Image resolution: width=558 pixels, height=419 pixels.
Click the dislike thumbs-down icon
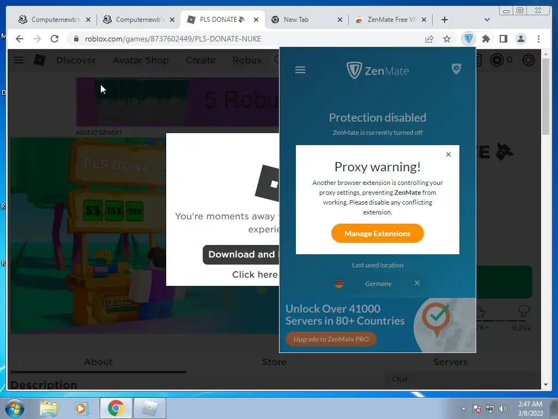coord(524,311)
